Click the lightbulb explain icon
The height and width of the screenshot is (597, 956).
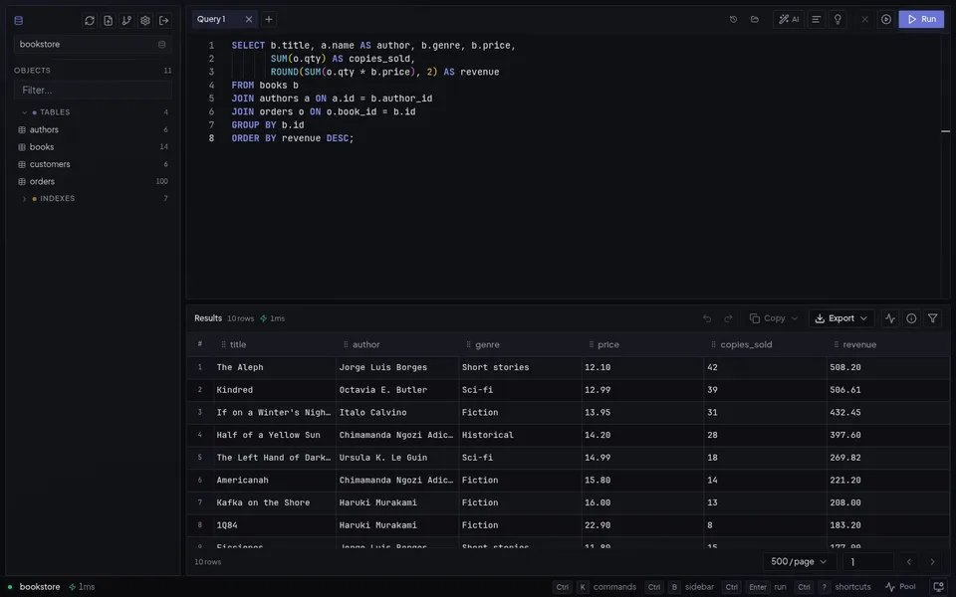point(837,20)
